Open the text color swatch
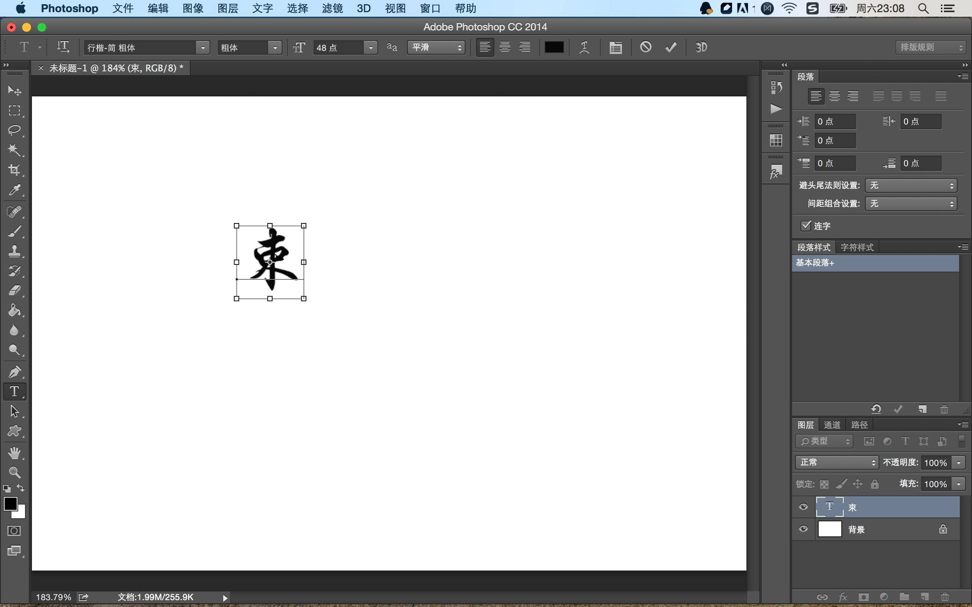Viewport: 972px width, 607px height. [553, 47]
